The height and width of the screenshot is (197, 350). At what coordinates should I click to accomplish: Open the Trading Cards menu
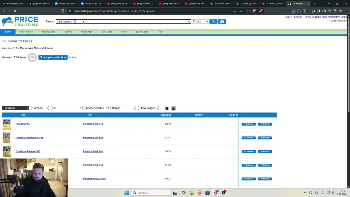tap(48, 32)
